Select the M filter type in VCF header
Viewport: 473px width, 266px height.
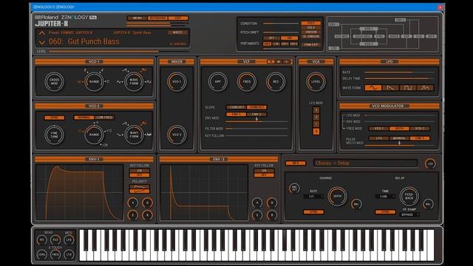[279, 61]
